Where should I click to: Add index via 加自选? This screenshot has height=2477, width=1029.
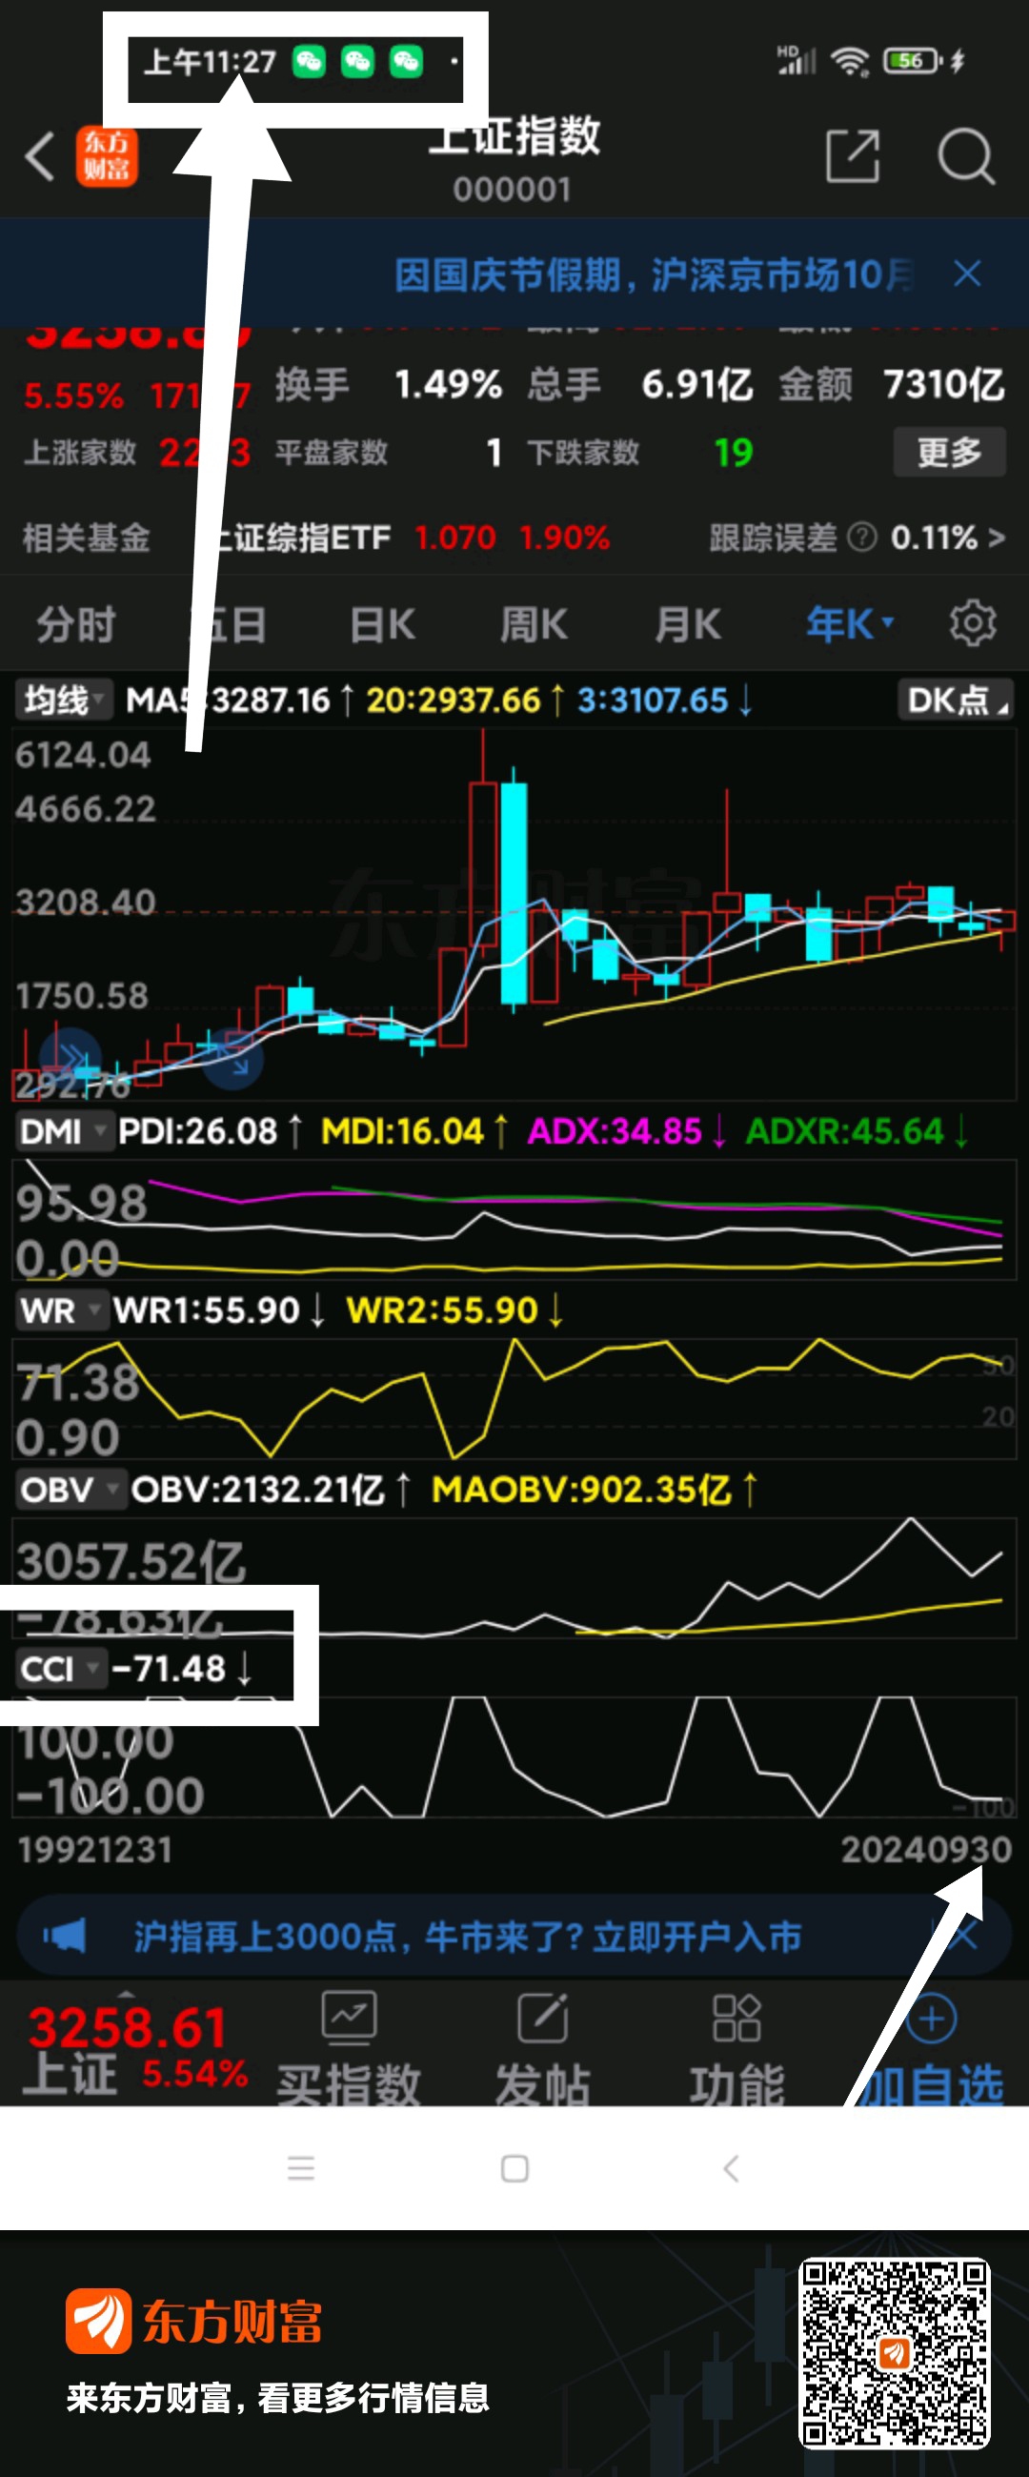(x=931, y=2047)
